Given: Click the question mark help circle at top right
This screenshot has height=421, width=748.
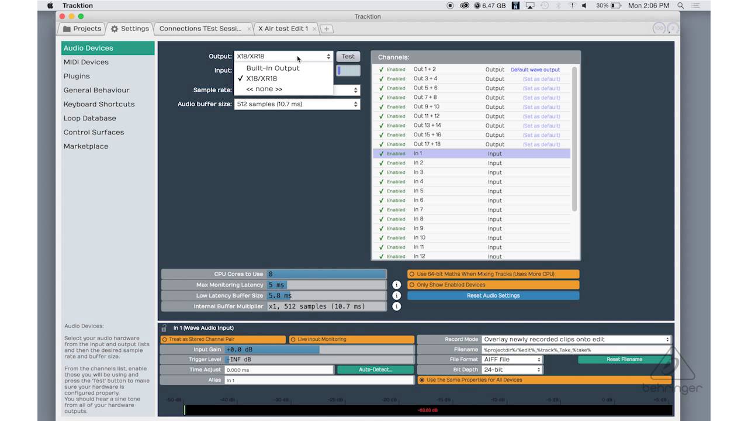Looking at the screenshot, I should pos(673,28).
